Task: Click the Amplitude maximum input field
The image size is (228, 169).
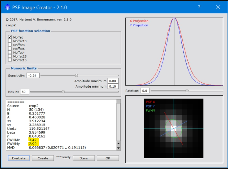Action: tap(113, 81)
